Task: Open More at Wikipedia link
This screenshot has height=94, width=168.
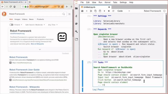Action: 37,44
